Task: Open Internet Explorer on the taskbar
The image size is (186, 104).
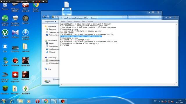Action: pos(12,101)
